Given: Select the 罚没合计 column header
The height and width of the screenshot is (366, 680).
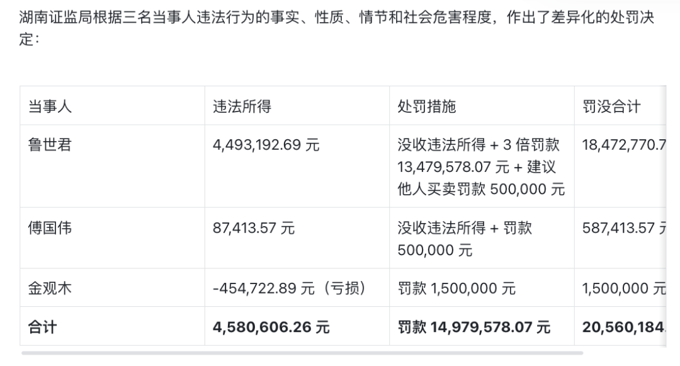Looking at the screenshot, I should [x=611, y=106].
